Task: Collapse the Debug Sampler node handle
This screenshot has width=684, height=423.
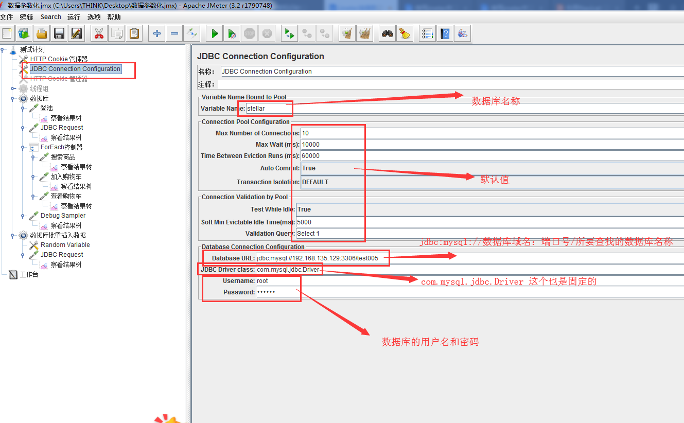Action: (23, 216)
